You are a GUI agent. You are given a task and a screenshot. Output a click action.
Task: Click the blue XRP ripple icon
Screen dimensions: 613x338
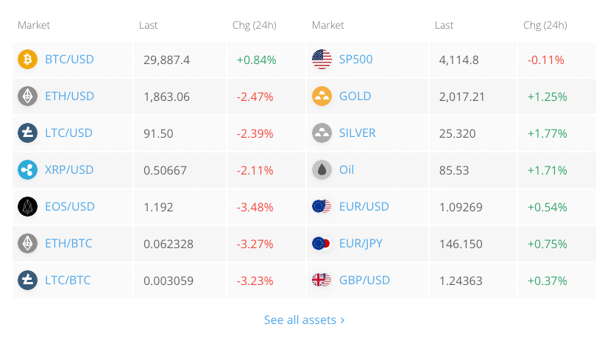tap(27, 170)
